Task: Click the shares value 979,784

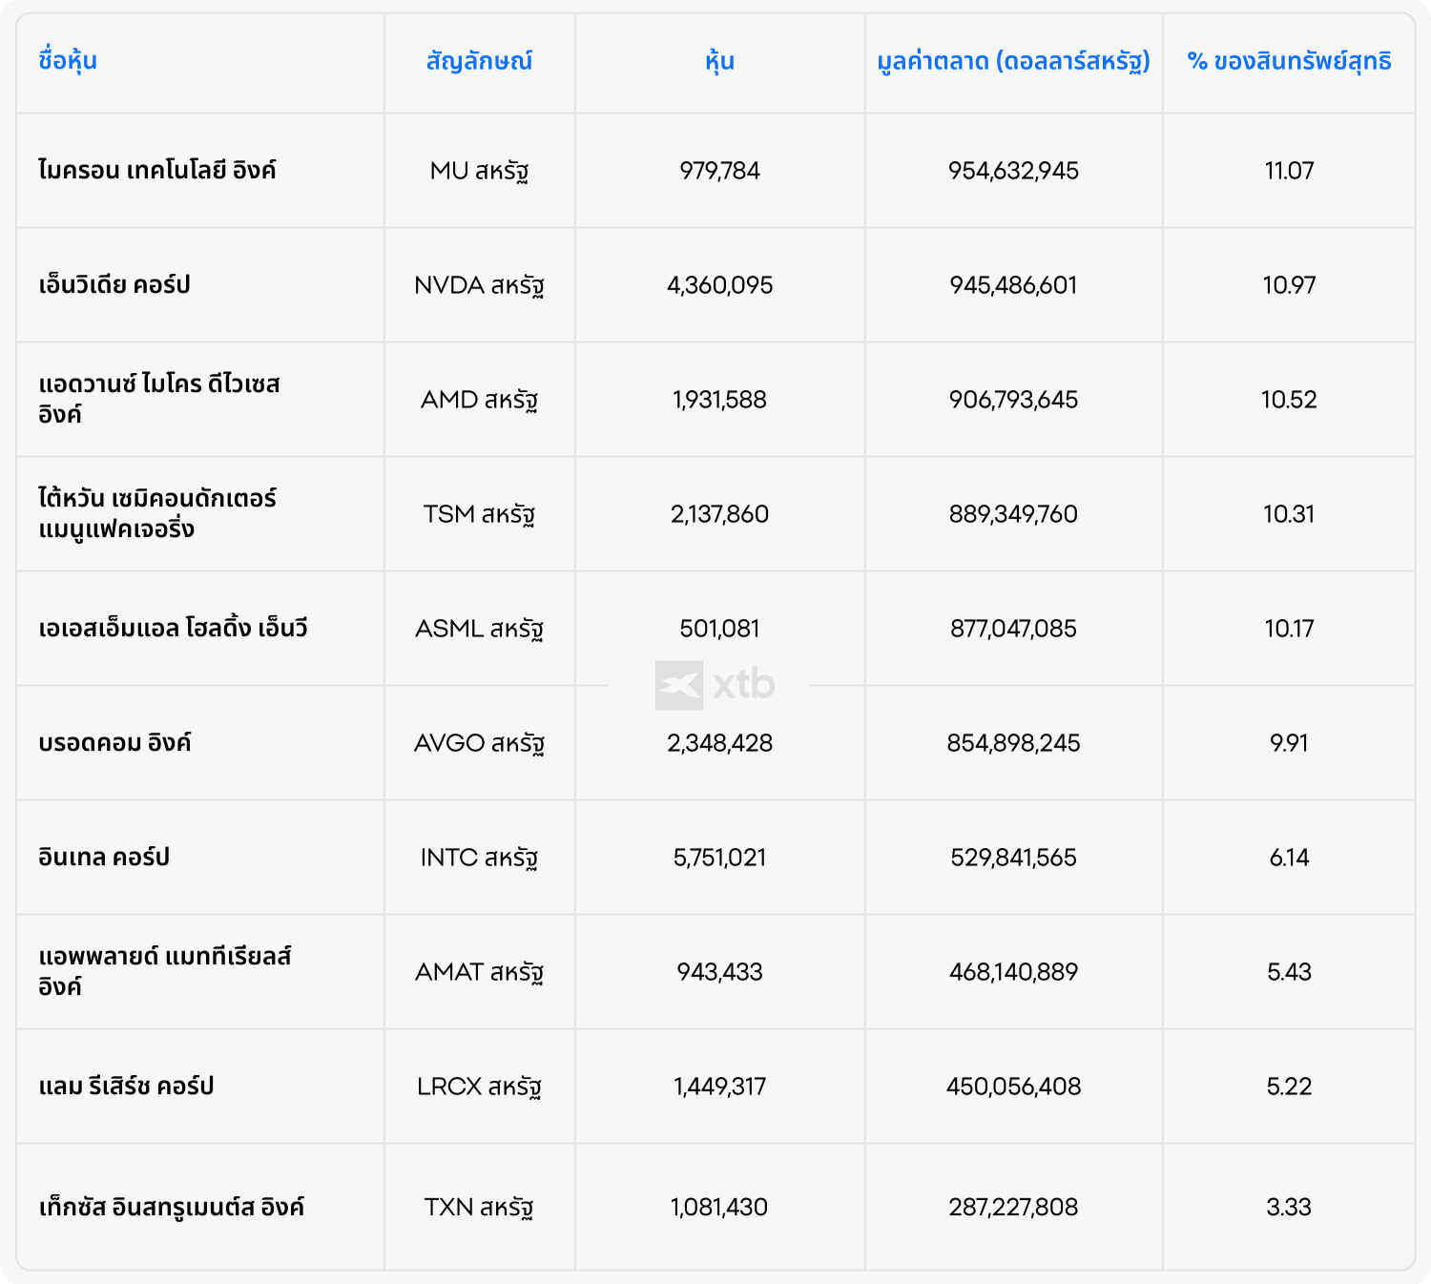Action: tap(719, 171)
